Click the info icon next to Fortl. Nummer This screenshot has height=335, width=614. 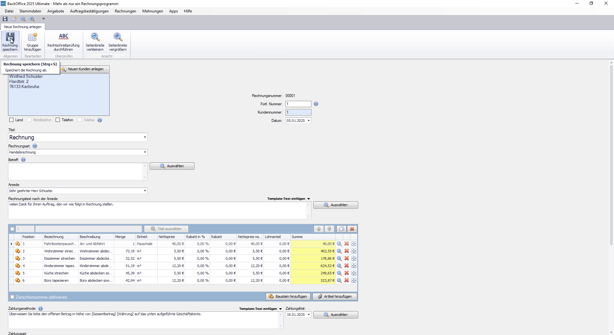click(x=316, y=104)
